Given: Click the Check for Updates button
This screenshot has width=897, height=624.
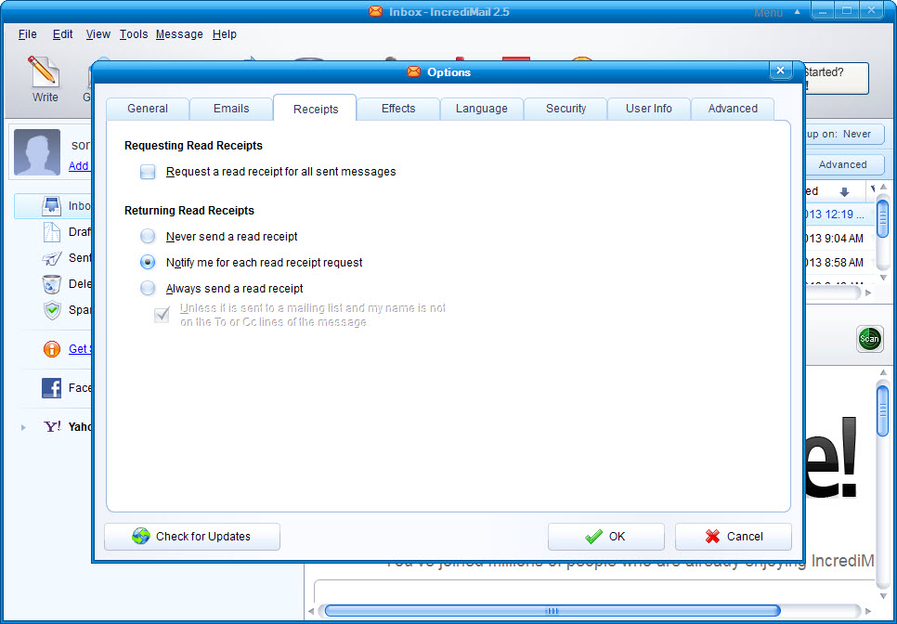Looking at the screenshot, I should [192, 537].
